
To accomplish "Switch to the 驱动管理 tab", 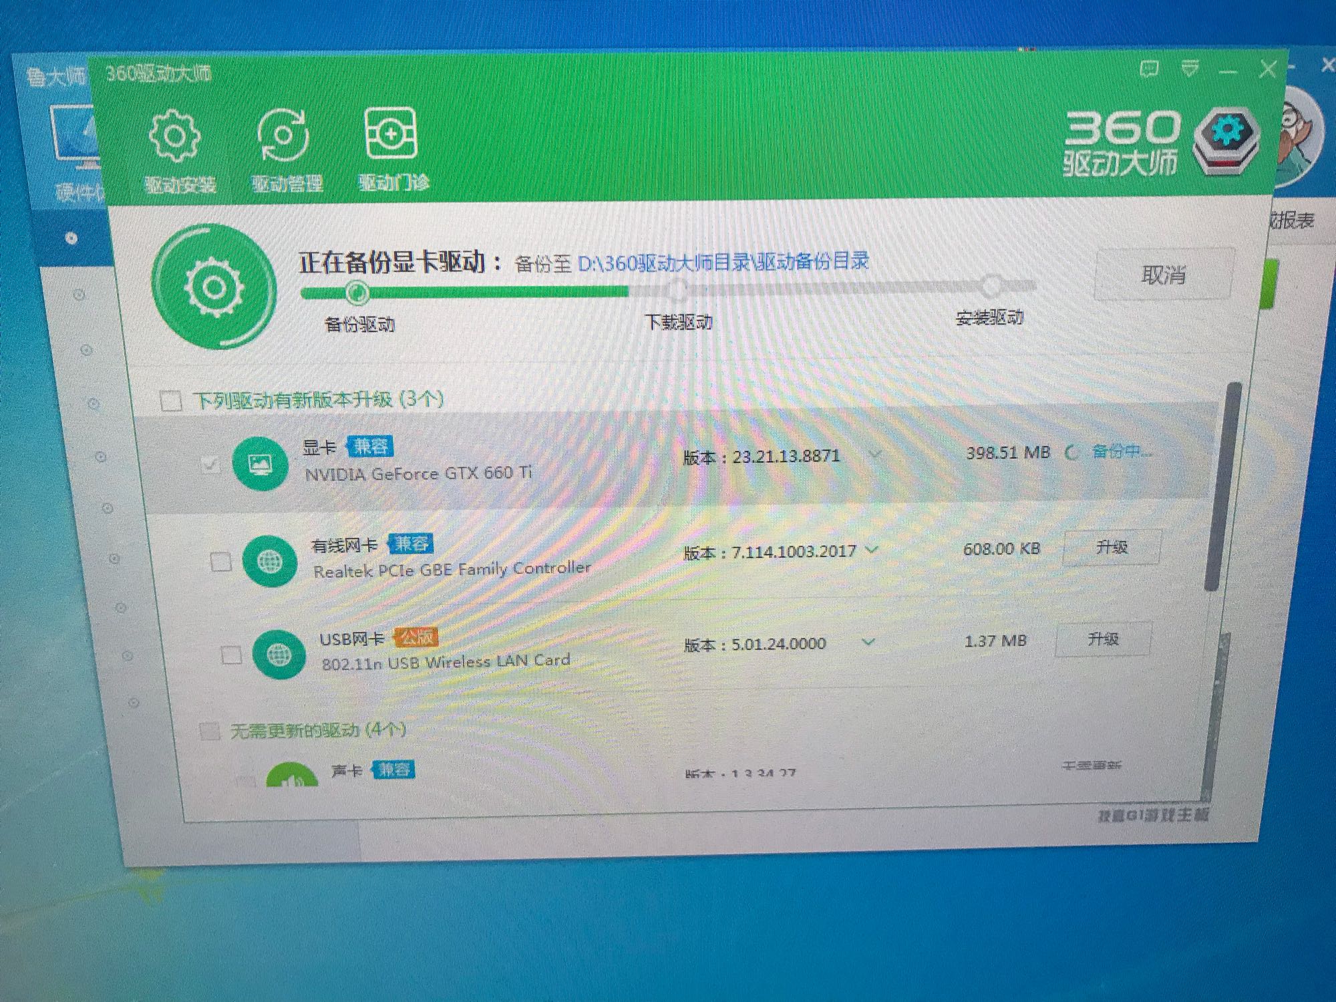I will tap(285, 152).
